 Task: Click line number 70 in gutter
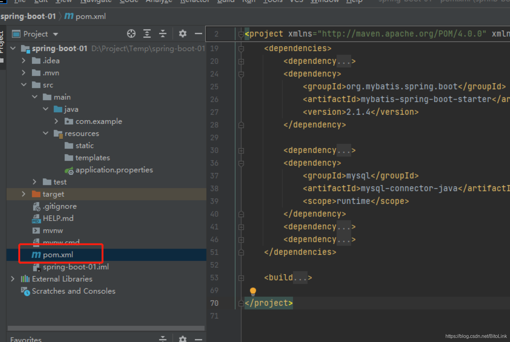coord(214,303)
